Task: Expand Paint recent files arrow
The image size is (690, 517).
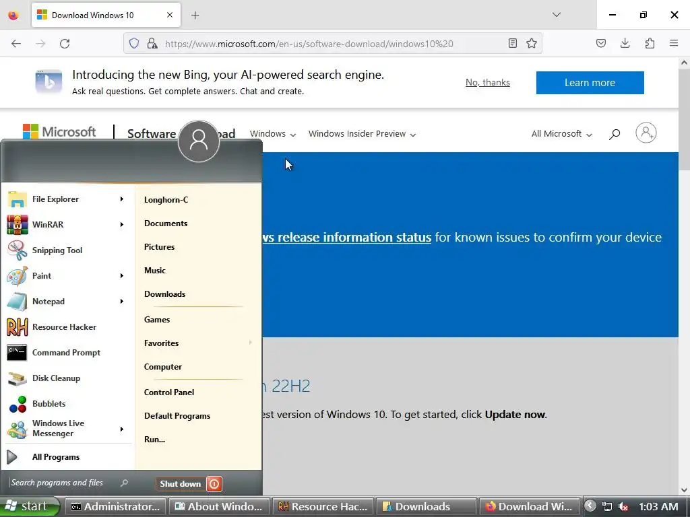Action: click(122, 275)
